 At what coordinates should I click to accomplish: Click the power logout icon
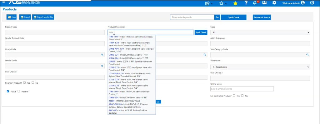[x=312, y=3]
